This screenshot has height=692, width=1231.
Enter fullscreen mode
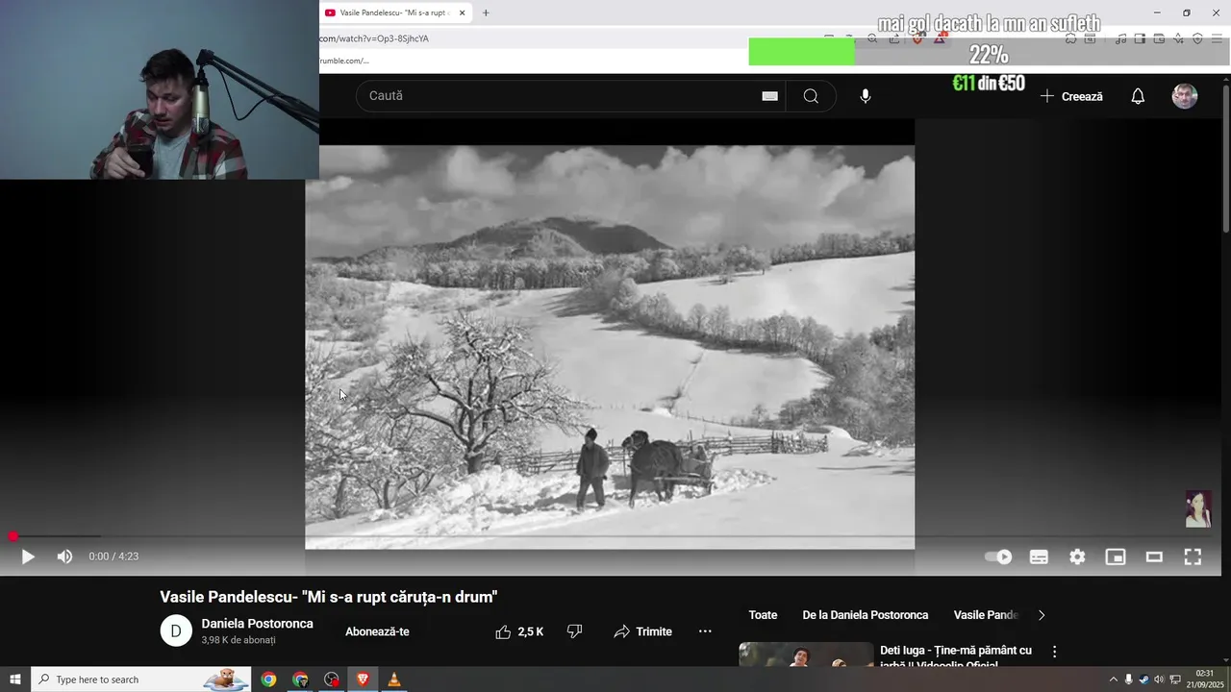[x=1193, y=556]
